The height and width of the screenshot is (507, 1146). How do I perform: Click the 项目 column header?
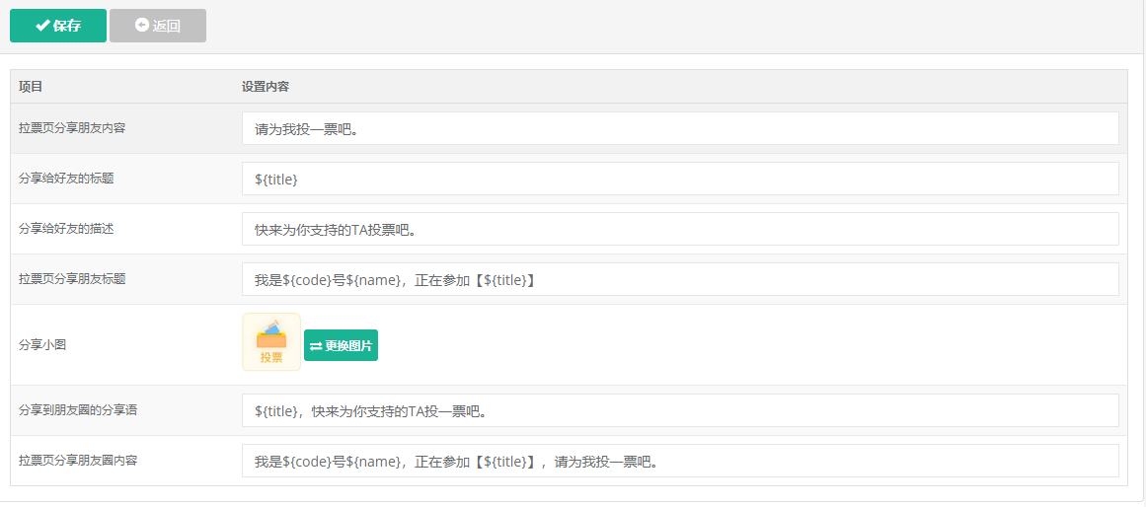[31, 87]
